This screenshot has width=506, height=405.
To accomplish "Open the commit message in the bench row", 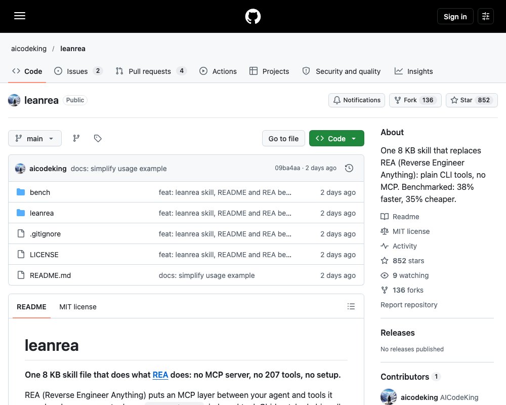I will (x=225, y=192).
